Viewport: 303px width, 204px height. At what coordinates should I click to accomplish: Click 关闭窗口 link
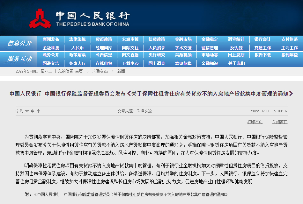tap(280, 122)
